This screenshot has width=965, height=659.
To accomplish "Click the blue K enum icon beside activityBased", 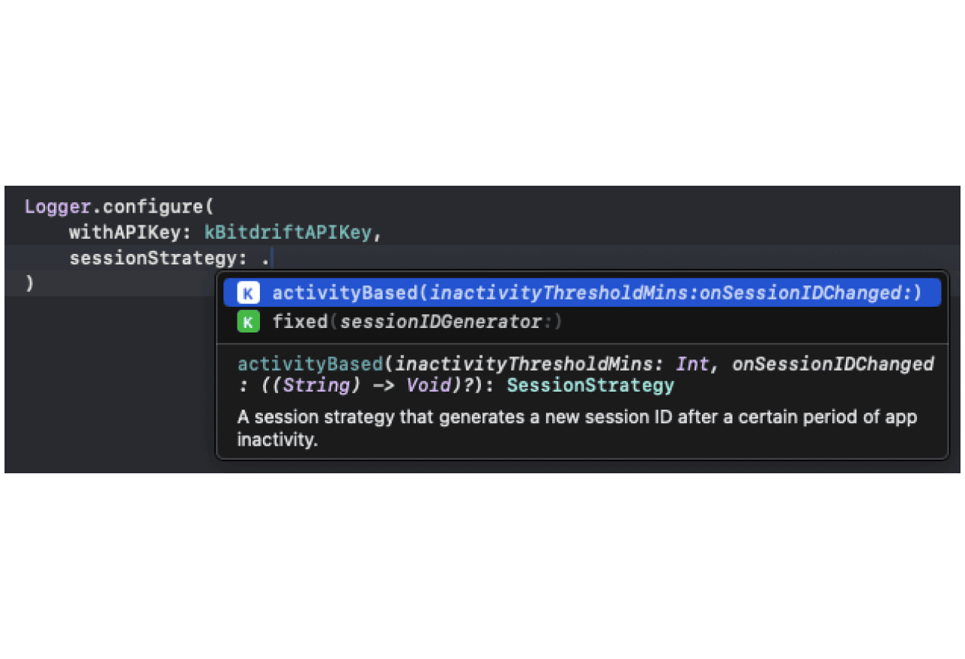I will tap(247, 293).
